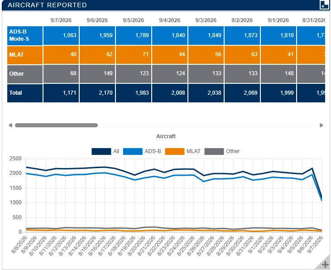
Task: Click the ADS-B Mode-S row label
Action: pos(25,36)
